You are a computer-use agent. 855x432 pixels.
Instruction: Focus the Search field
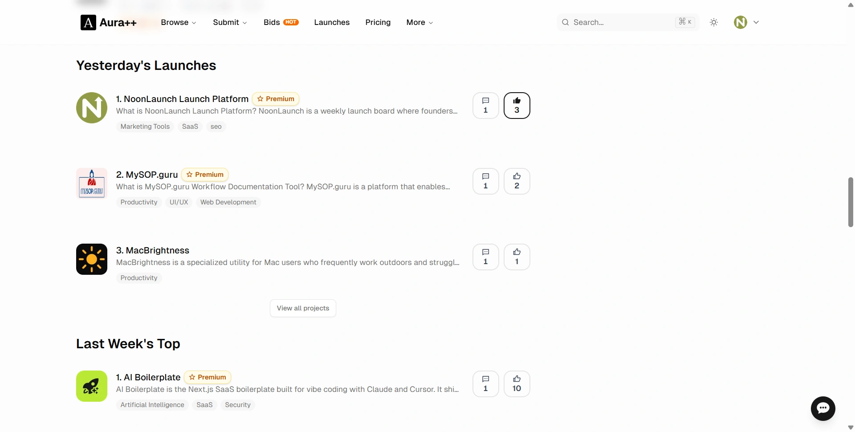[628, 22]
